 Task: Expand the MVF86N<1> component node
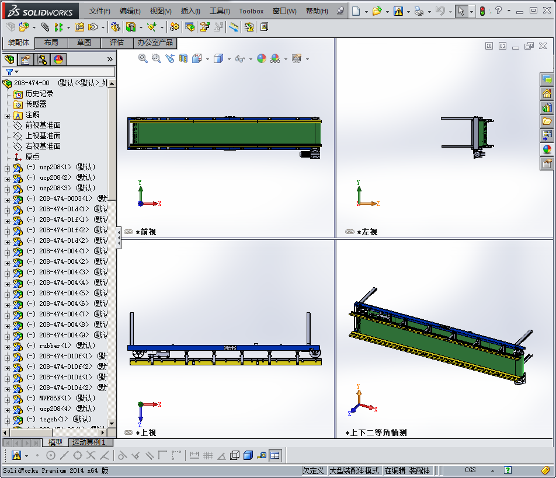[7, 400]
